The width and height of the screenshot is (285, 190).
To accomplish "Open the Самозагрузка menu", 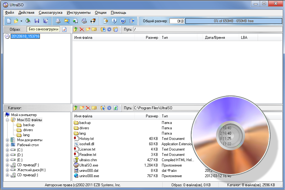I will pos(51,13).
